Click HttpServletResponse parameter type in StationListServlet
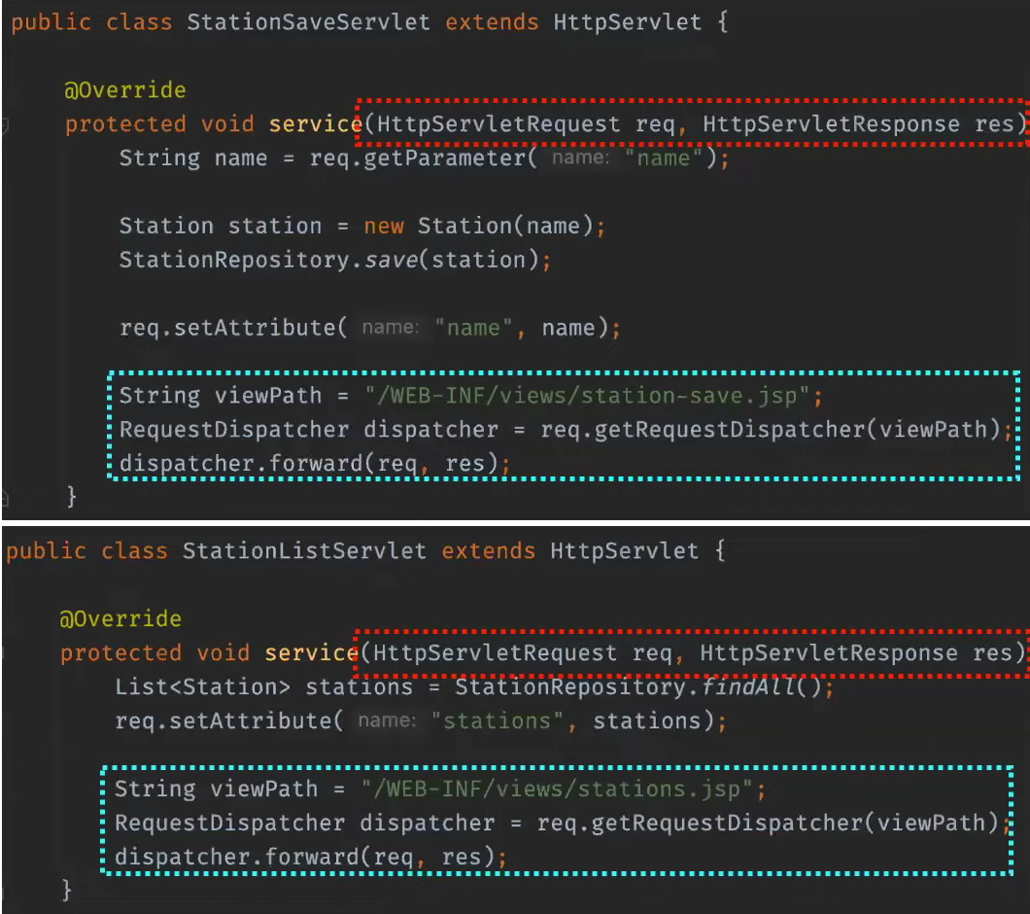The height and width of the screenshot is (914, 1030). [x=828, y=652]
